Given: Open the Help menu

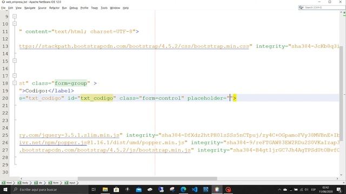Looking at the screenshot, I should click(x=126, y=8).
